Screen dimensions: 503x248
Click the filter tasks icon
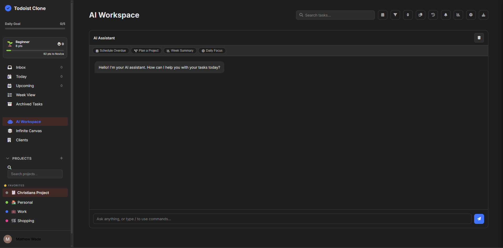point(395,15)
